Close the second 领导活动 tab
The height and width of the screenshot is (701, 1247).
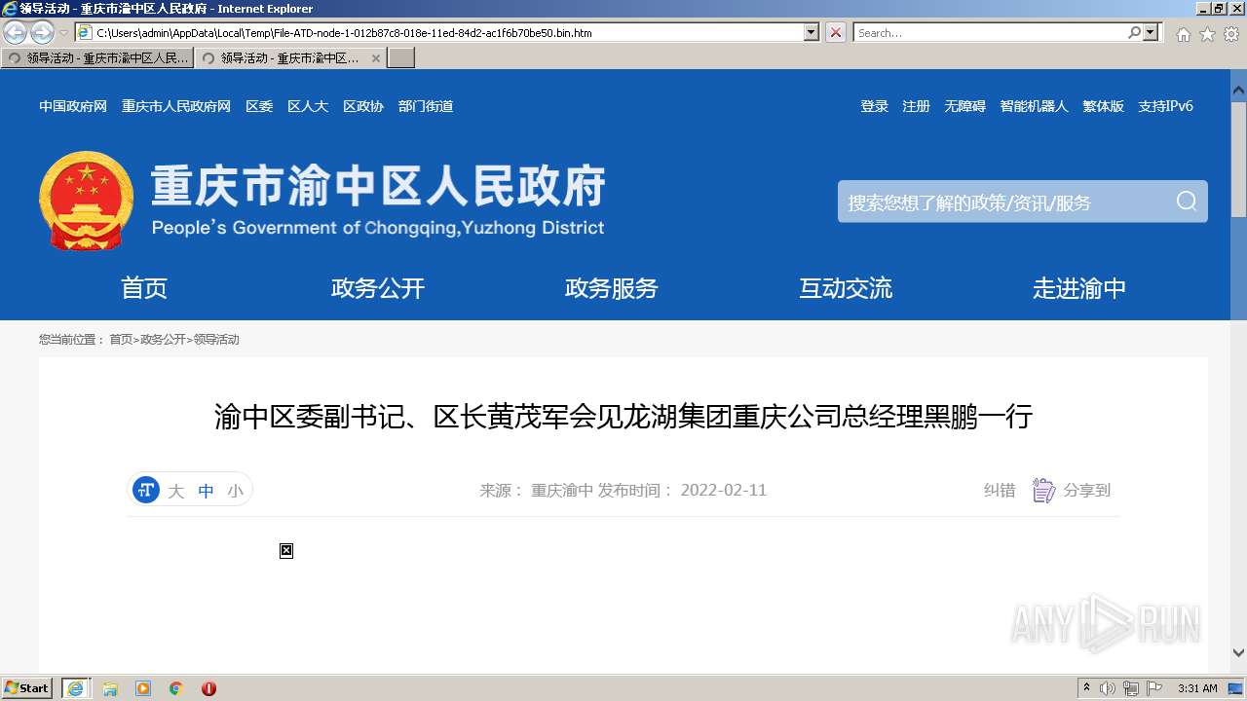click(376, 58)
